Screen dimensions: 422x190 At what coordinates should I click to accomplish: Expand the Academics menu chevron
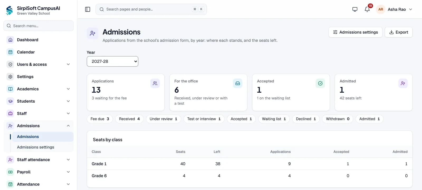68,89
